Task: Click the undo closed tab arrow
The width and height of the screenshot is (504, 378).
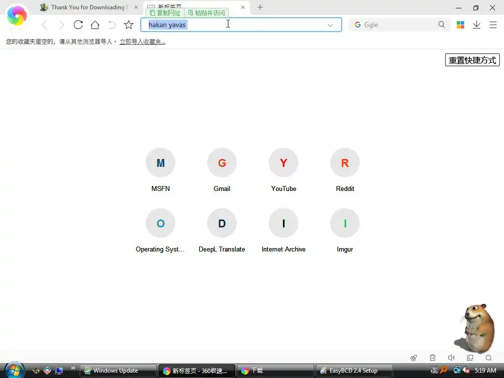Action: pyautogui.click(x=112, y=25)
